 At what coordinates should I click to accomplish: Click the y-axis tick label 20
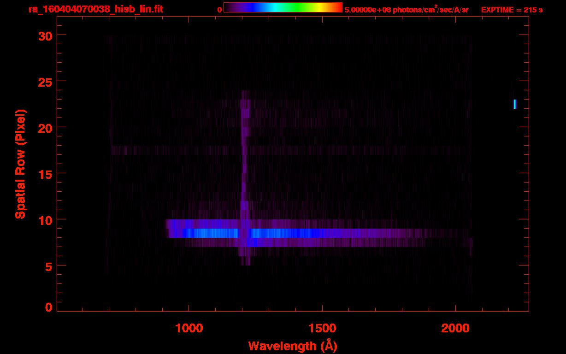[45, 128]
